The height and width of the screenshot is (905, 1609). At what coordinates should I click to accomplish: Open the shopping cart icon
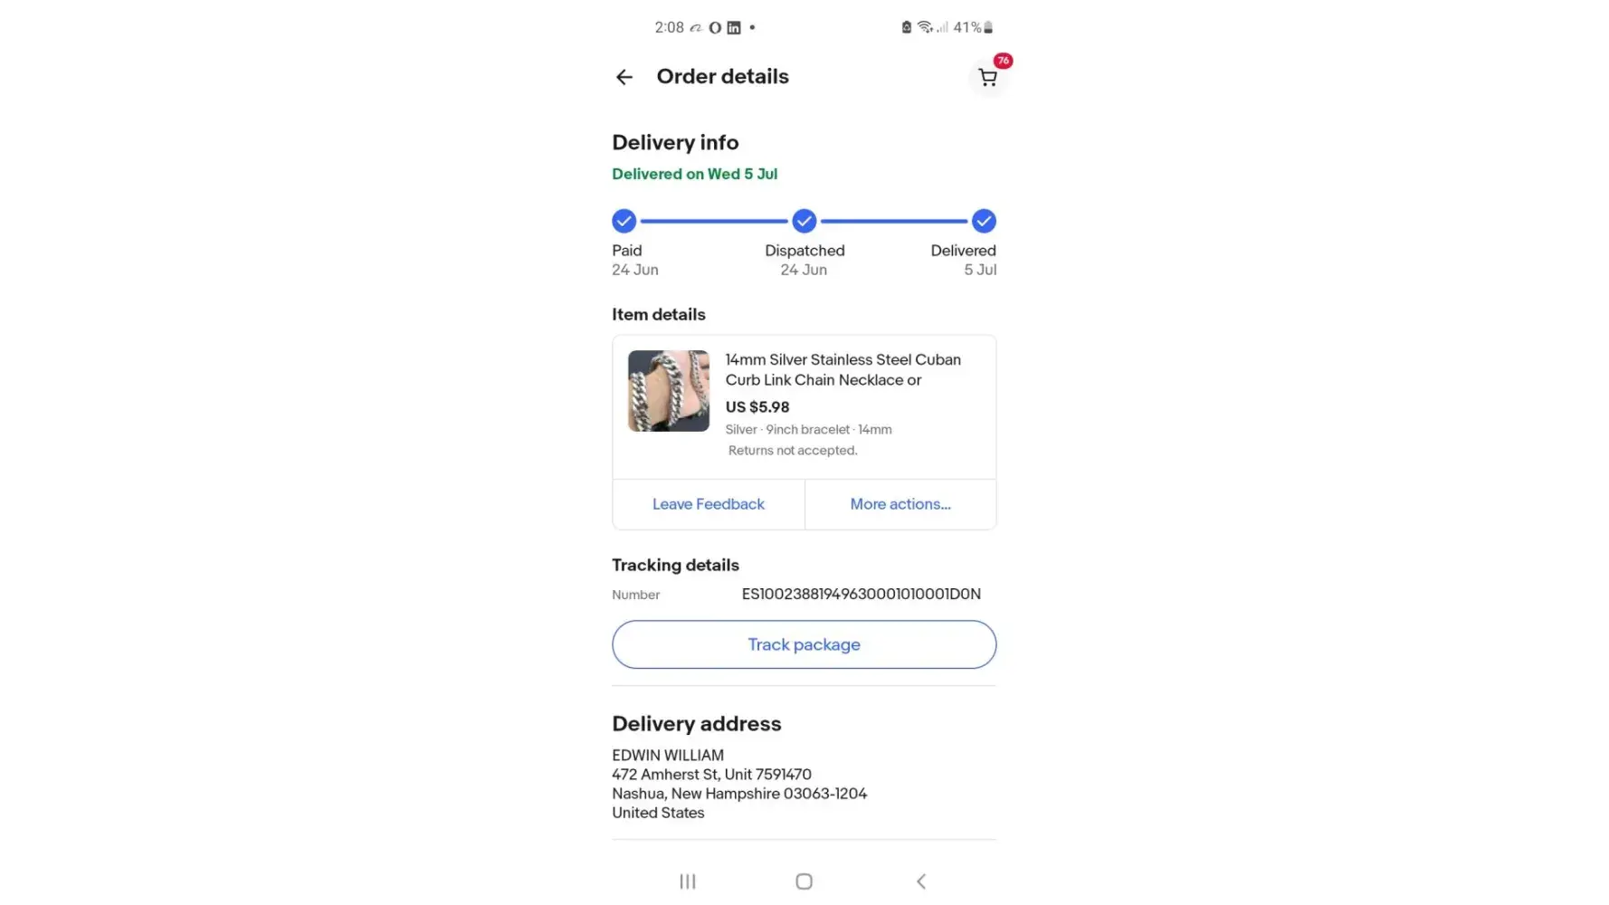[987, 78]
